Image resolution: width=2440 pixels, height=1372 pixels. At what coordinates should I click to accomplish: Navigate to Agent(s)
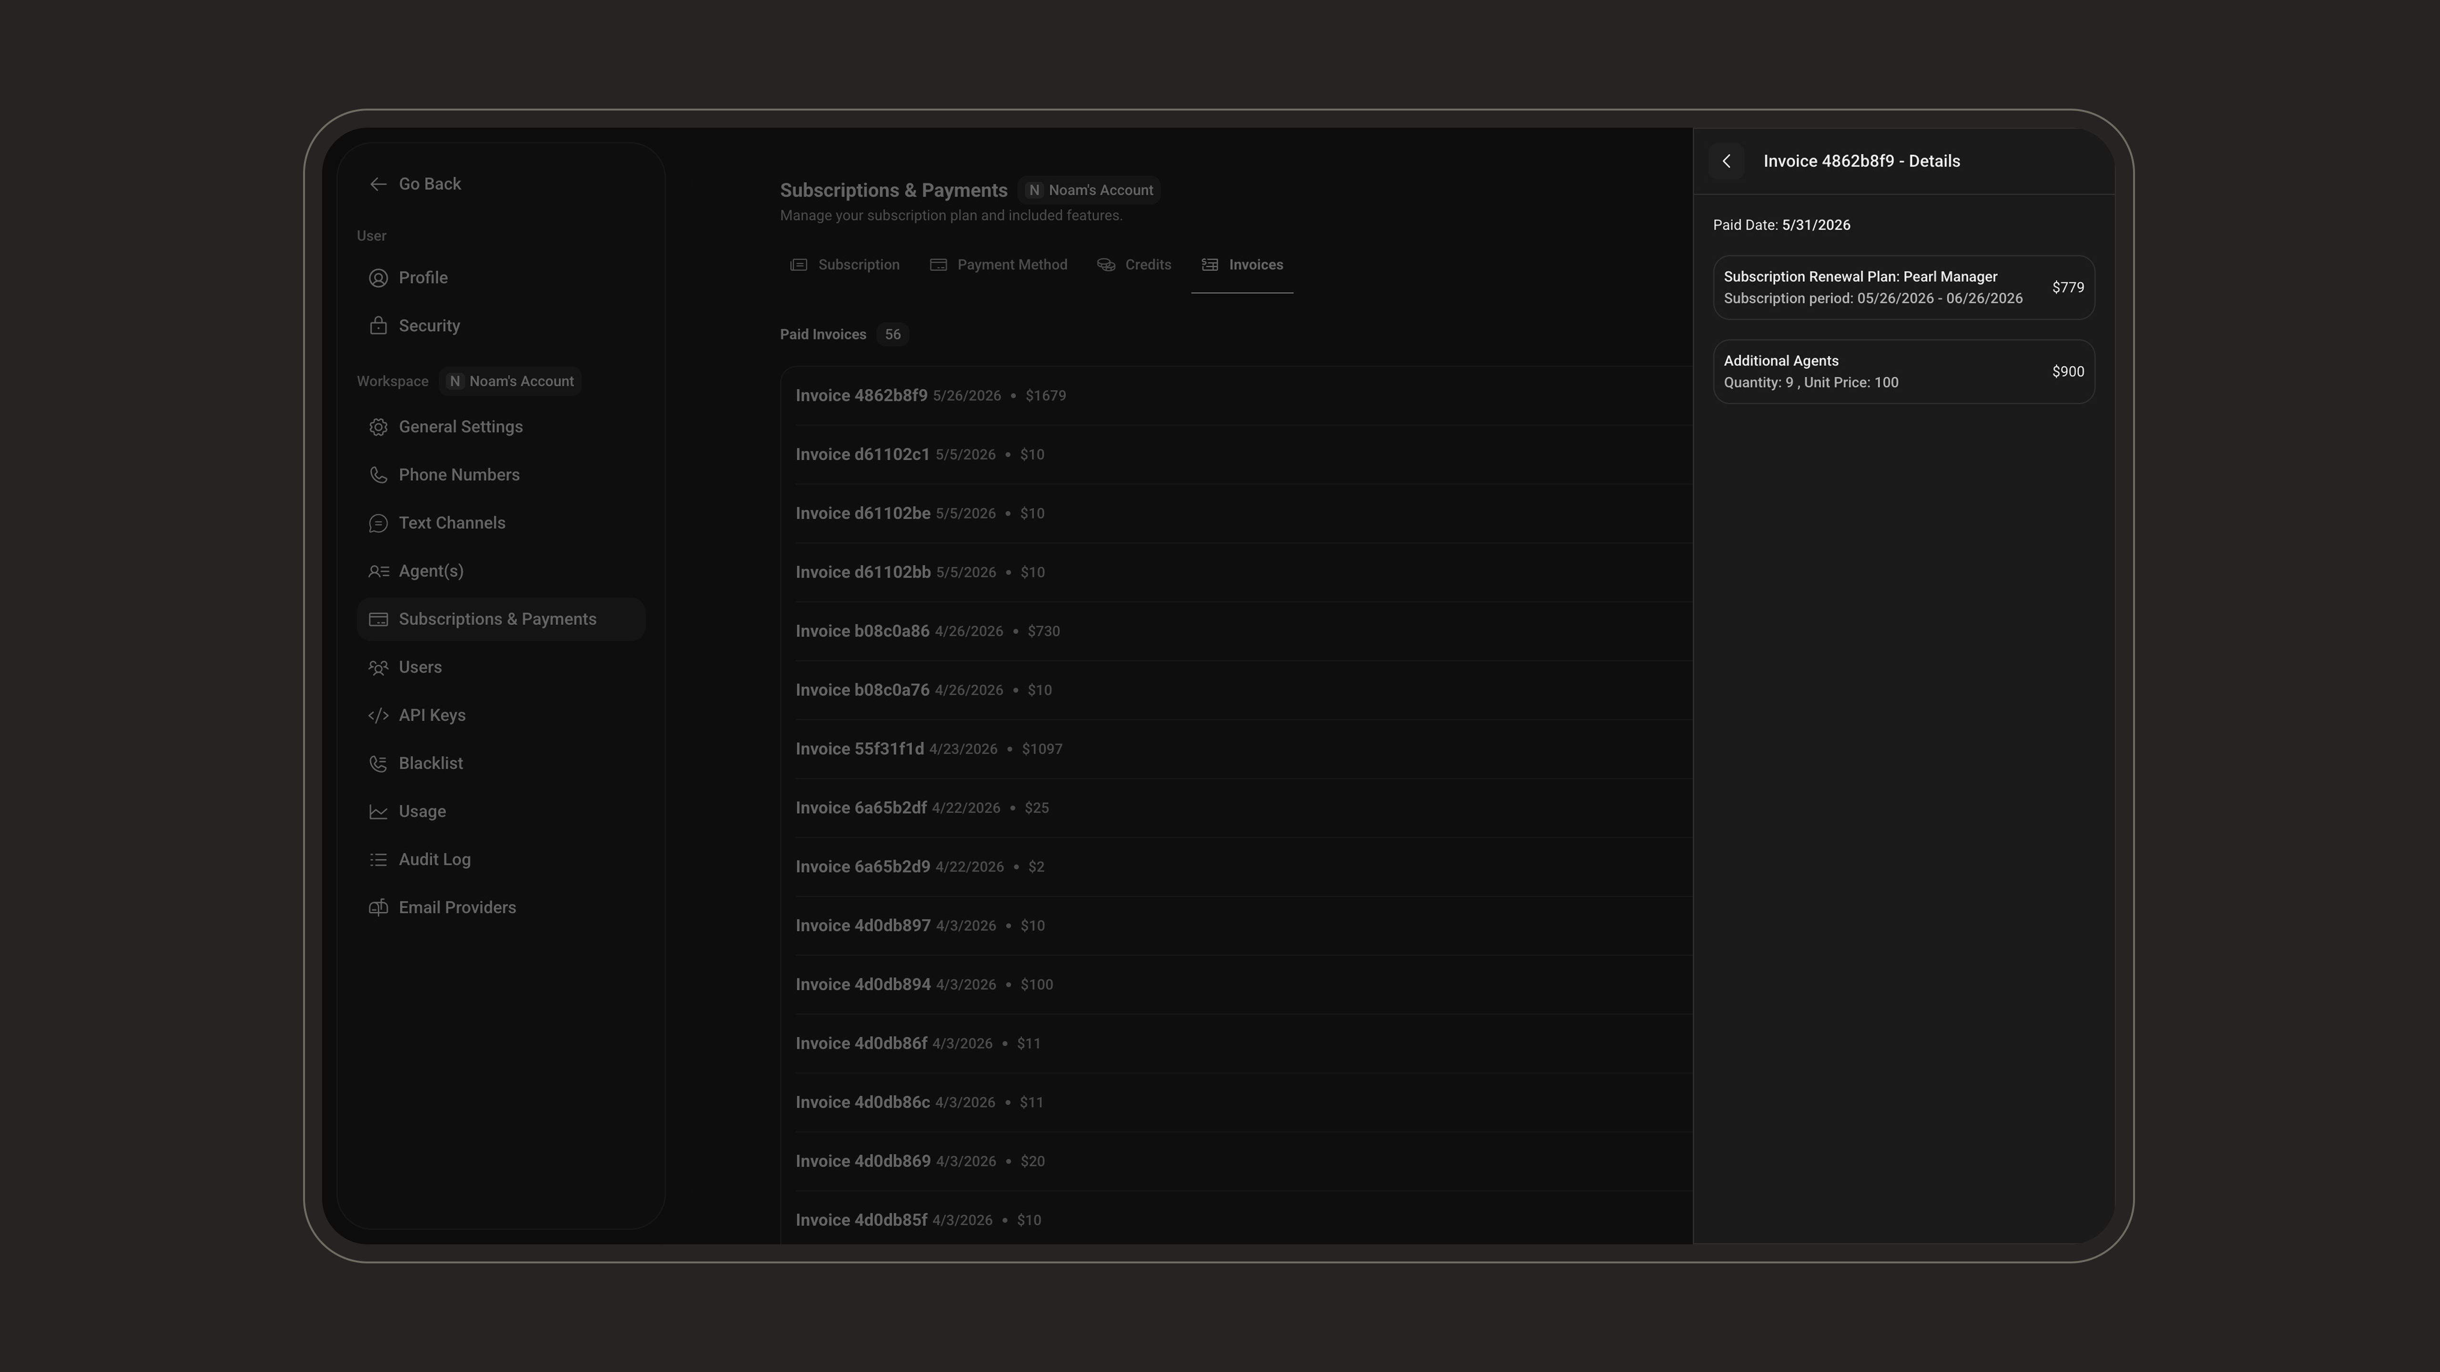tap(501, 571)
